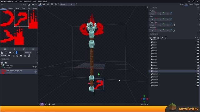
Task: Click the Outliner expand-corners icon
Action: click(166, 38)
